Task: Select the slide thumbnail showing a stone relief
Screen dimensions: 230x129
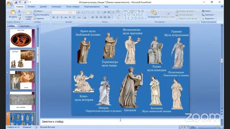Action: point(22,101)
